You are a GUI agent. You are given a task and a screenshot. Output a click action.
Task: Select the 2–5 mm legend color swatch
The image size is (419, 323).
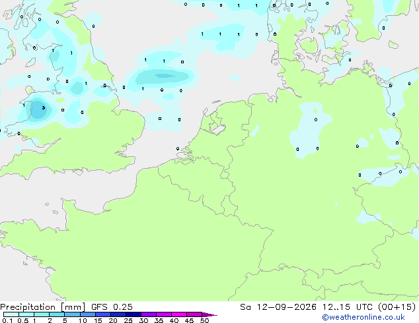tap(57, 314)
